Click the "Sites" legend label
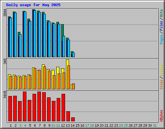165x129 pixels. pos(161,84)
